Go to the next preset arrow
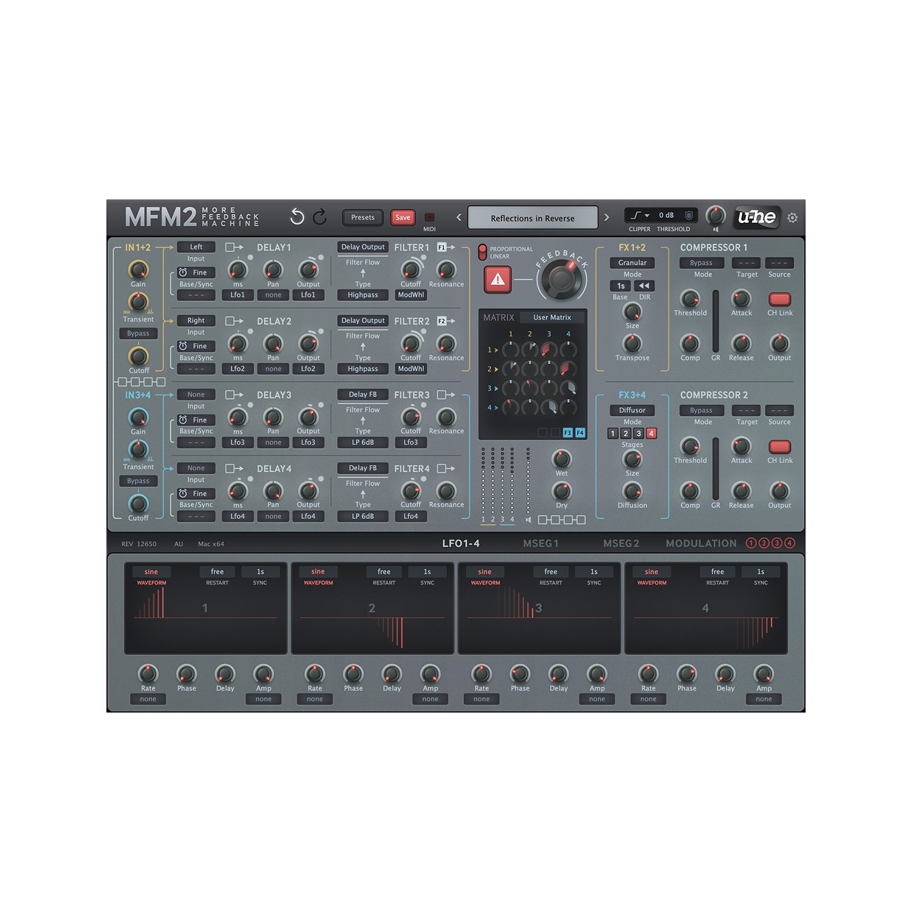The height and width of the screenshot is (912, 912). click(x=606, y=218)
